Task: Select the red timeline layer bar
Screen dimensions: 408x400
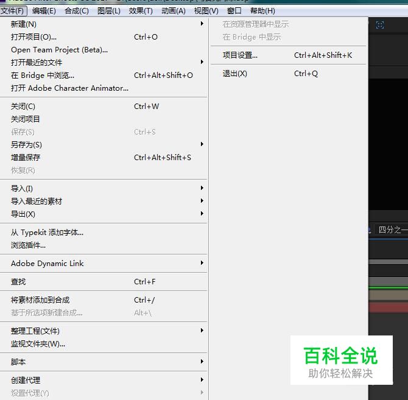Action: click(389, 307)
